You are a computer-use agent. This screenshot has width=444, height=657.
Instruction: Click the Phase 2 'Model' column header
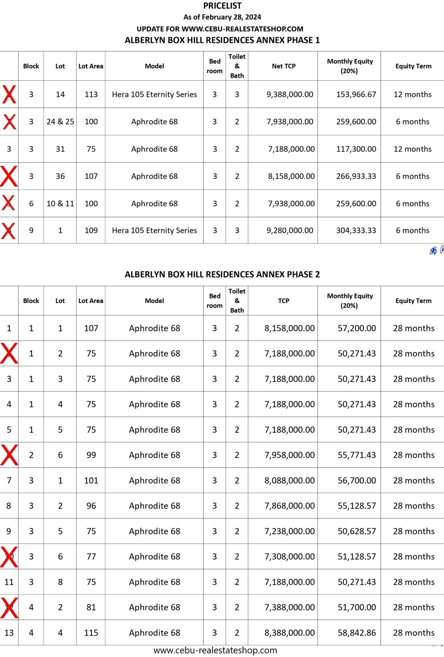154,300
